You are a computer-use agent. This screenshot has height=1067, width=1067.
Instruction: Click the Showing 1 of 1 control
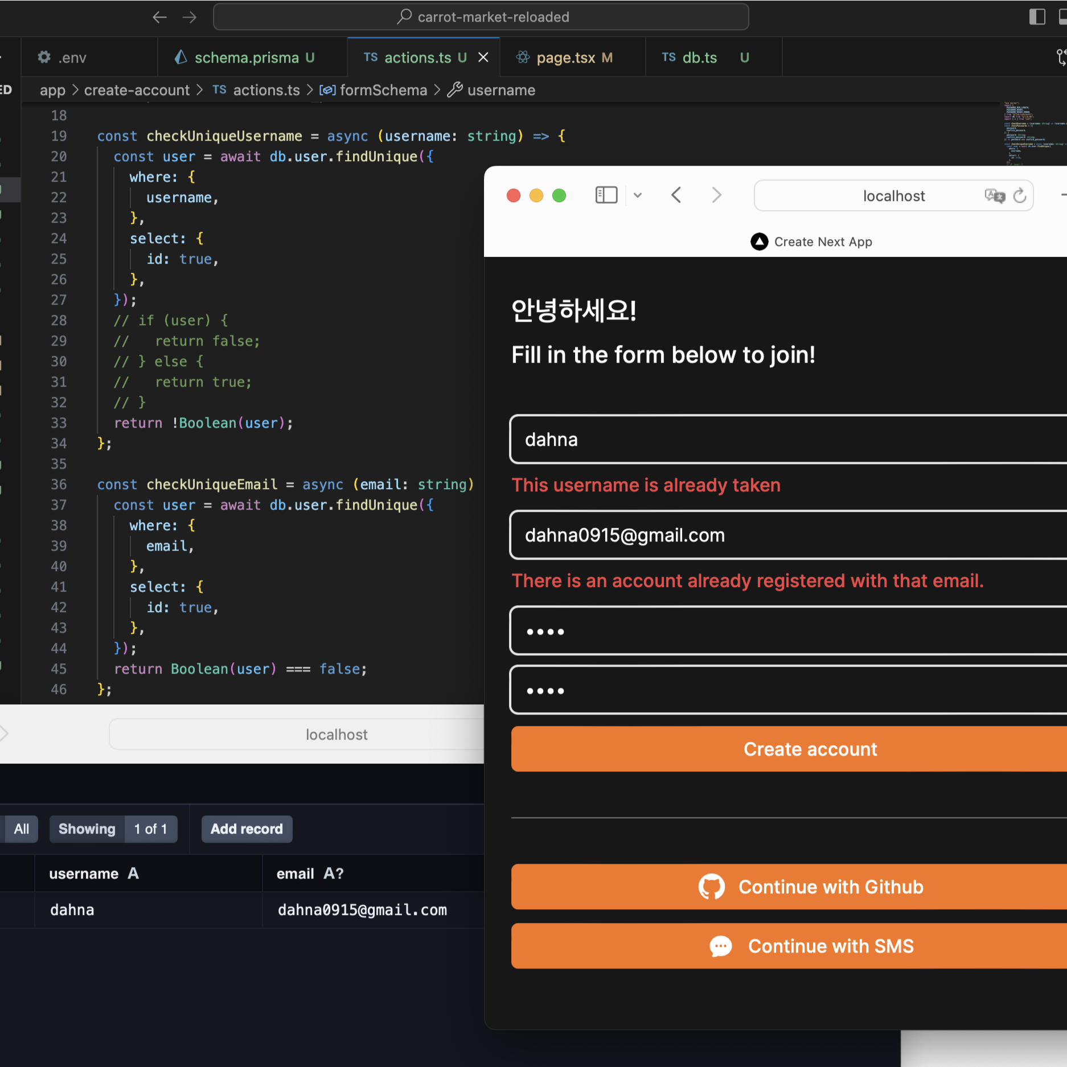click(x=113, y=829)
